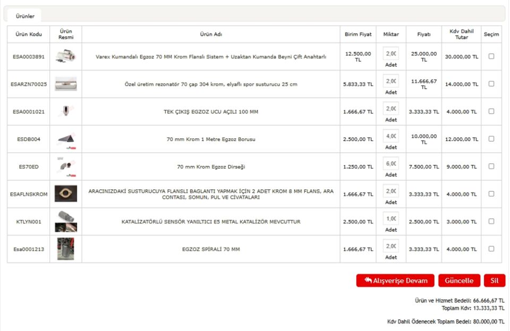Click the 12.500,00 TL unit price

click(358, 57)
